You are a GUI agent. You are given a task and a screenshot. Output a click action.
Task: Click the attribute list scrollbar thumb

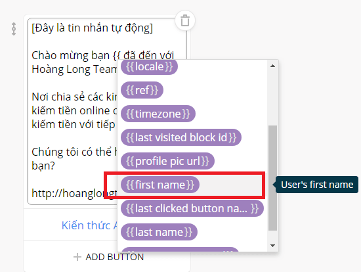pos(273,178)
